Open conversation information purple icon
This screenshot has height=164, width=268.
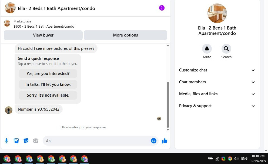162,8
